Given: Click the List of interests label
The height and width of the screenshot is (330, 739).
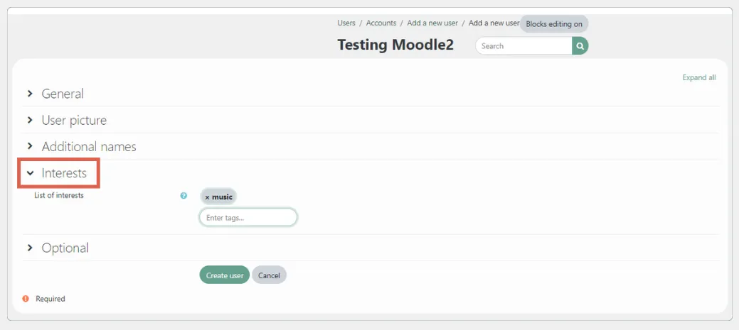Looking at the screenshot, I should point(59,195).
